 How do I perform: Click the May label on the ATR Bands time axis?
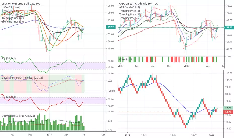pos(208,66)
